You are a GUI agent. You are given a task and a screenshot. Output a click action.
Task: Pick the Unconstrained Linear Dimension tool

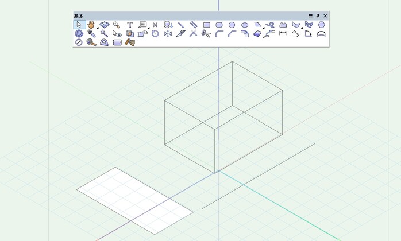(296, 33)
